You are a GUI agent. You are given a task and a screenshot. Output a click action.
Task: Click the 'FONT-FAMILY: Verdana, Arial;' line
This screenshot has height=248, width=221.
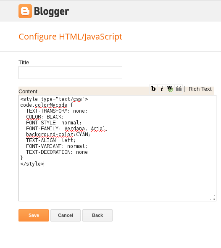pyautogui.click(x=67, y=129)
